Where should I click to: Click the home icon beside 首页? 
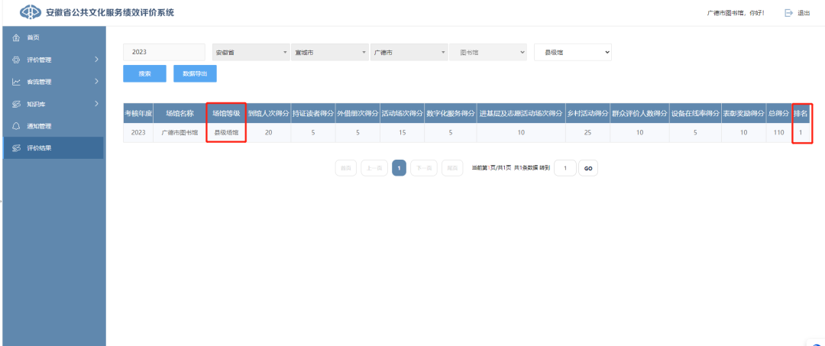coord(16,38)
